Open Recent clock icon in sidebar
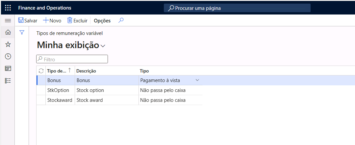 (8, 56)
